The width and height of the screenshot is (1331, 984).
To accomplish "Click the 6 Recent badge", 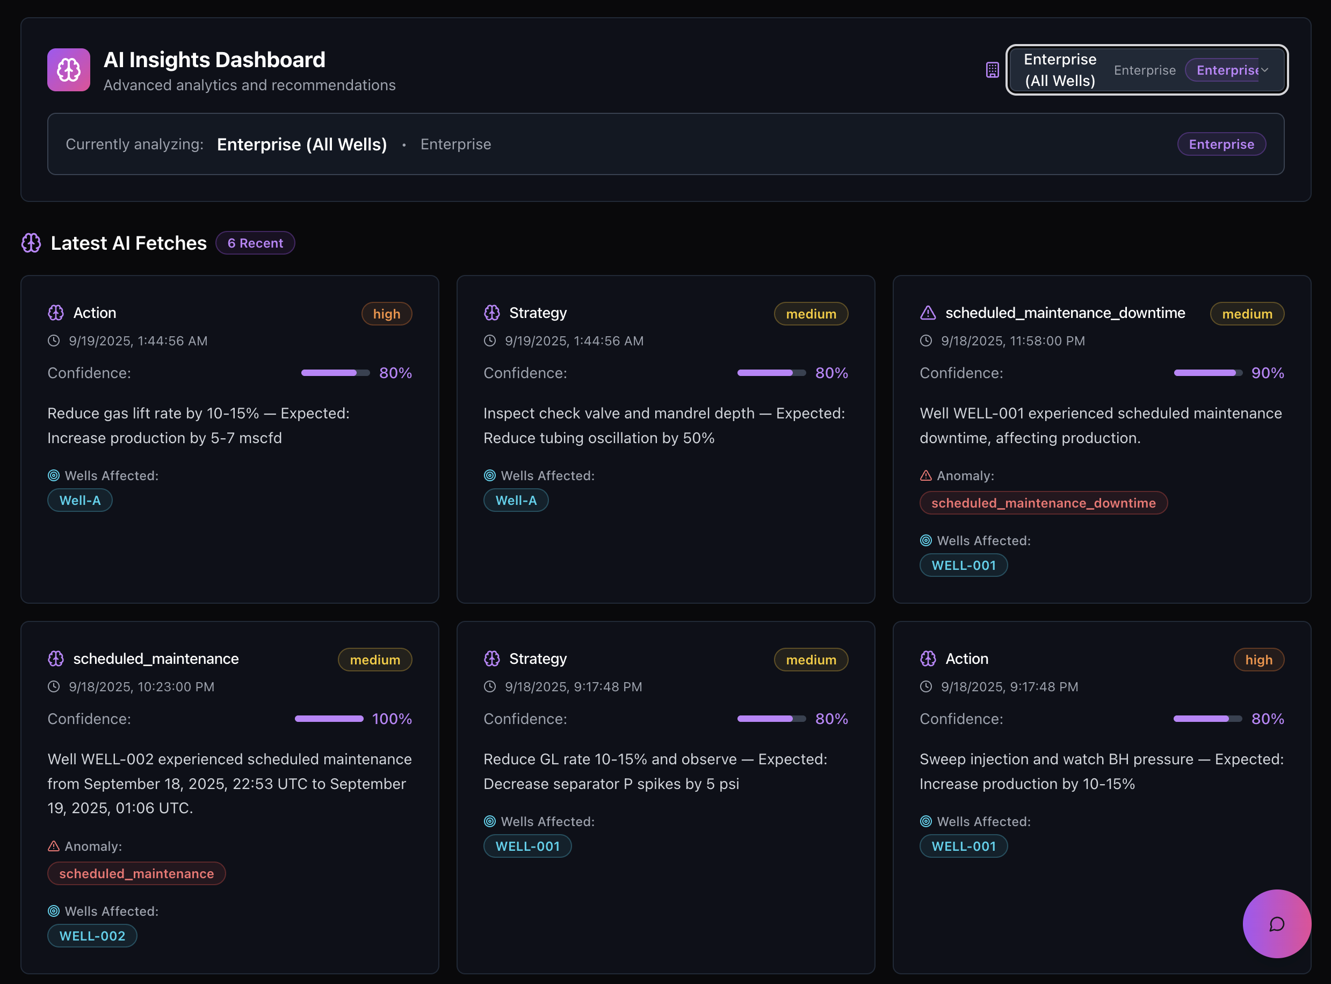I will click(255, 242).
